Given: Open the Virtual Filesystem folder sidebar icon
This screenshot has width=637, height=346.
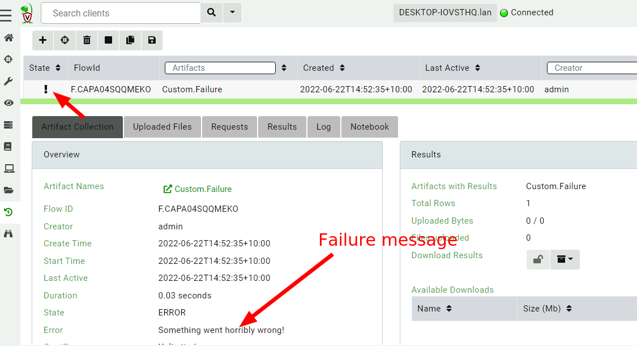Looking at the screenshot, I should [8, 189].
